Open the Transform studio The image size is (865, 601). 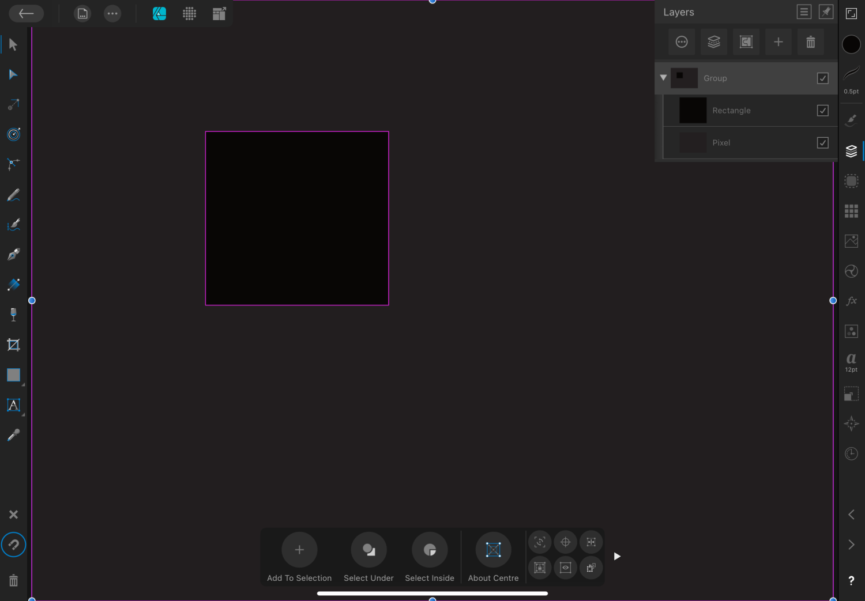851,394
